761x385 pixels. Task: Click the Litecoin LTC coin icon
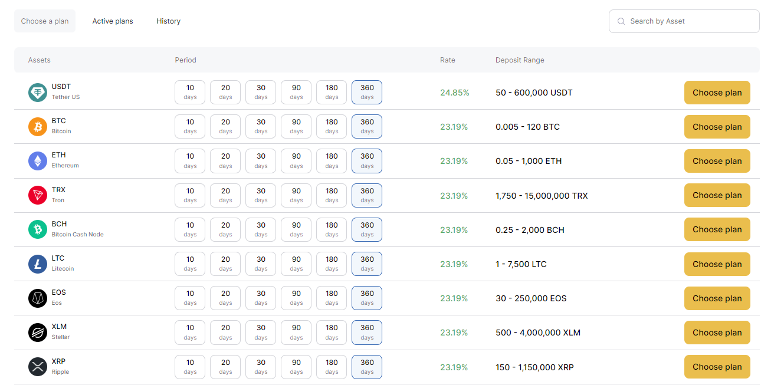point(38,264)
